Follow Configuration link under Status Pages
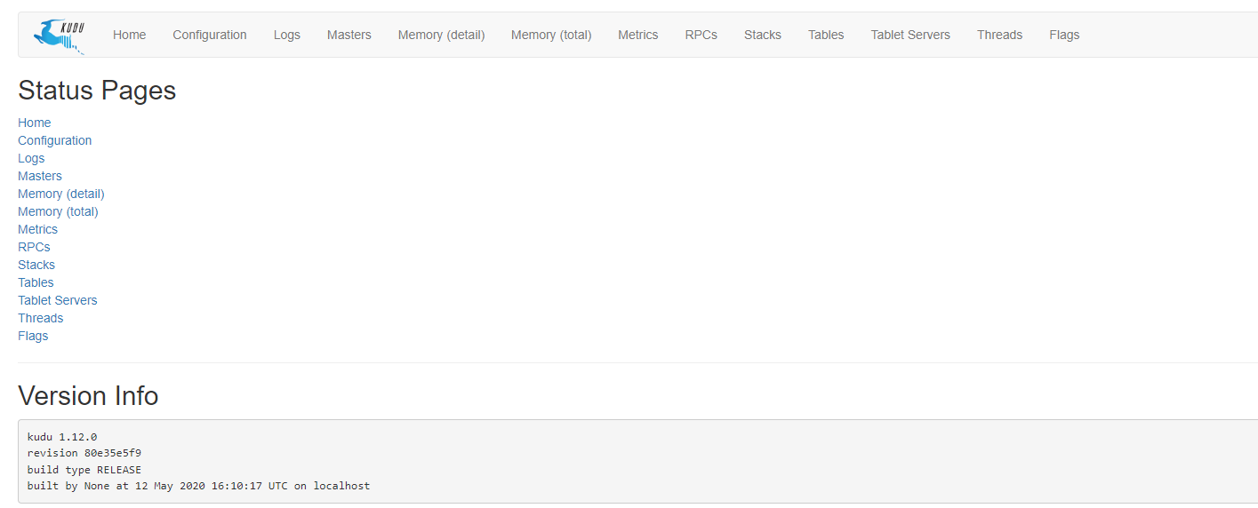The image size is (1258, 508). click(x=55, y=140)
